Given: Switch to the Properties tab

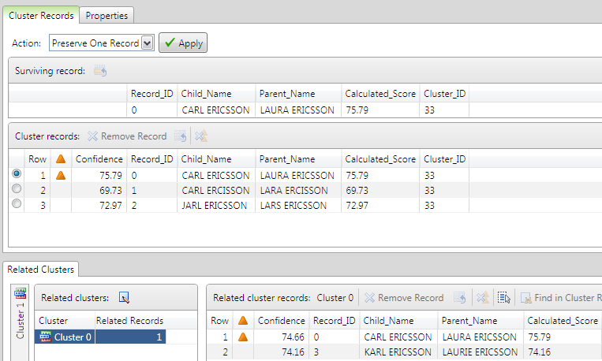Looking at the screenshot, I should tap(108, 15).
